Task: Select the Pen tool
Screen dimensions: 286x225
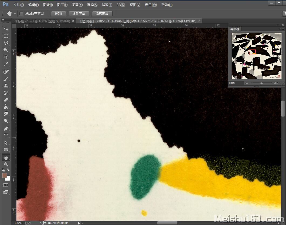Action: (6, 129)
